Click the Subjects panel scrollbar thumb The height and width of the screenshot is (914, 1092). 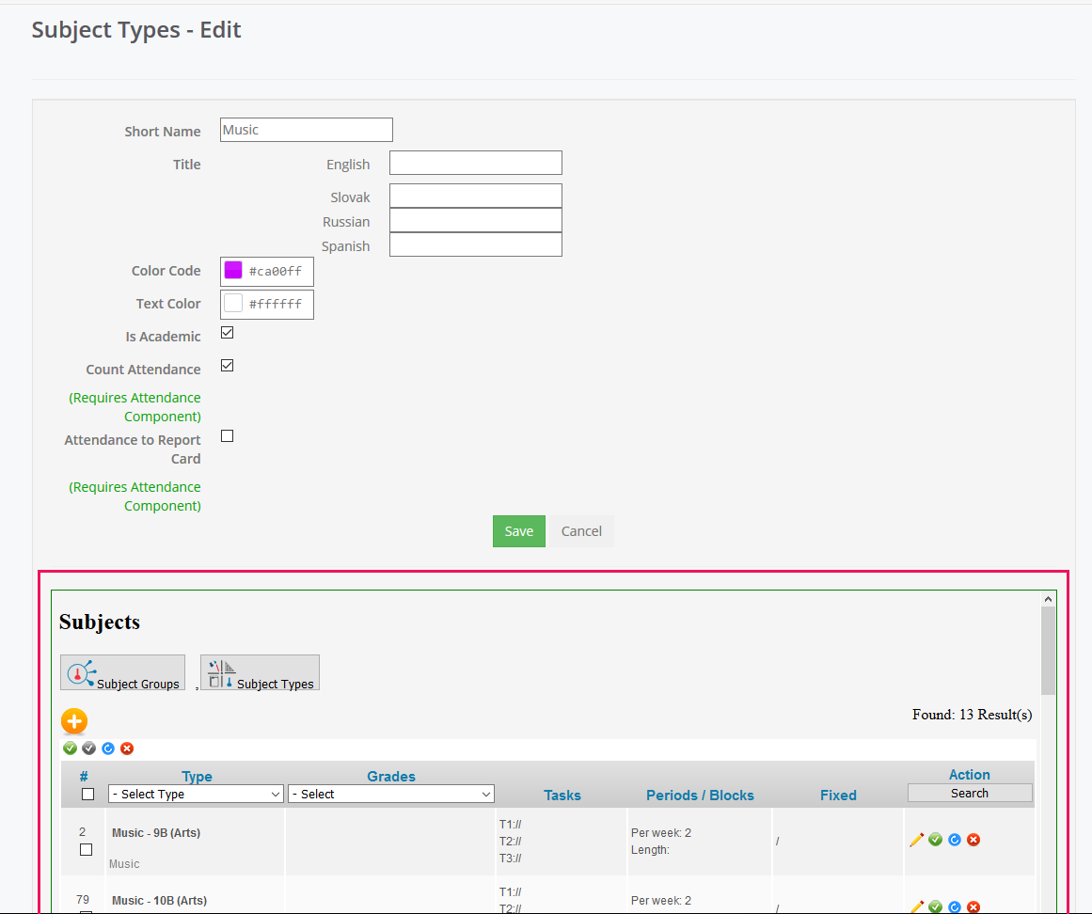coord(1048,650)
